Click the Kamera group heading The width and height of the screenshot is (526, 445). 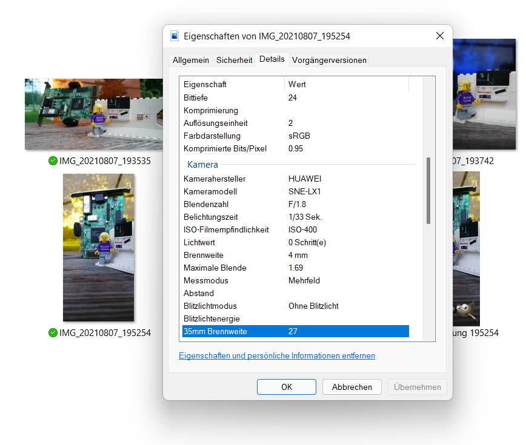(202, 165)
